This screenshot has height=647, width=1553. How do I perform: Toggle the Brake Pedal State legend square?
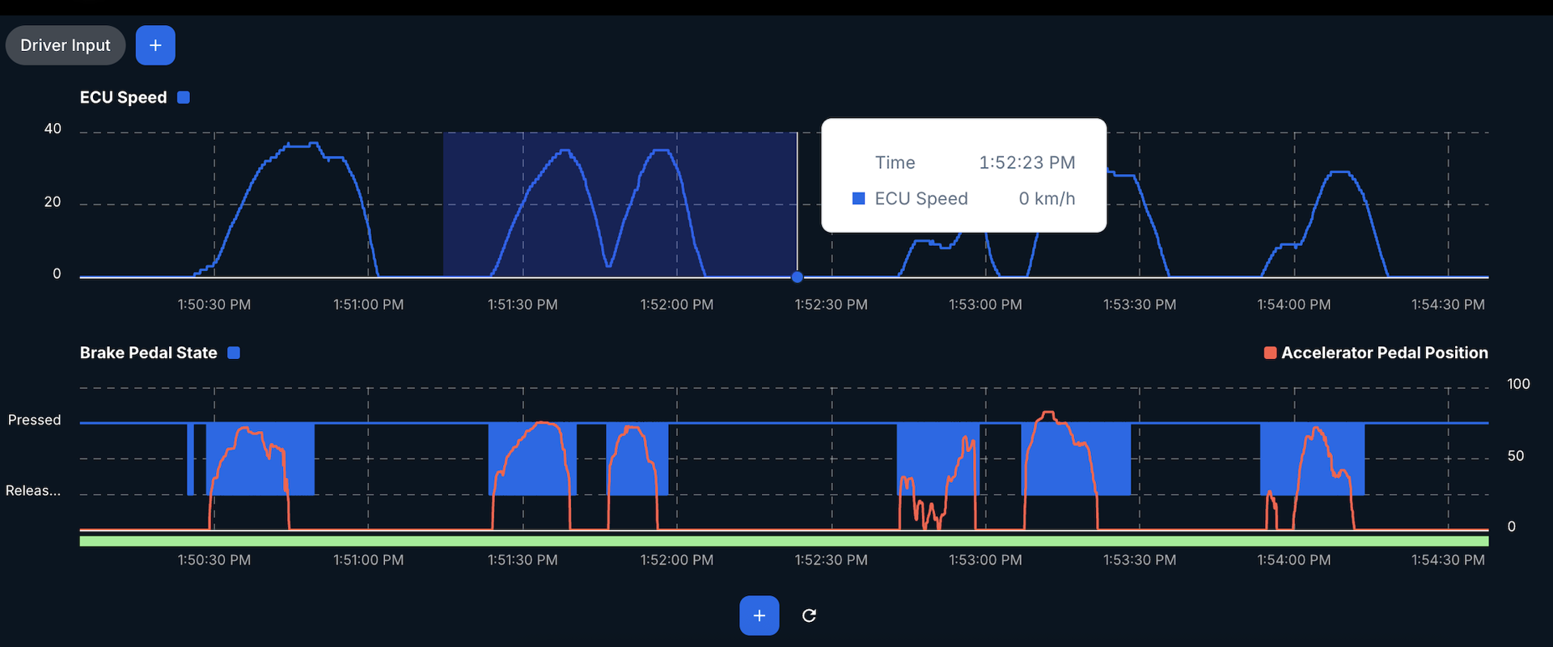[x=234, y=353]
